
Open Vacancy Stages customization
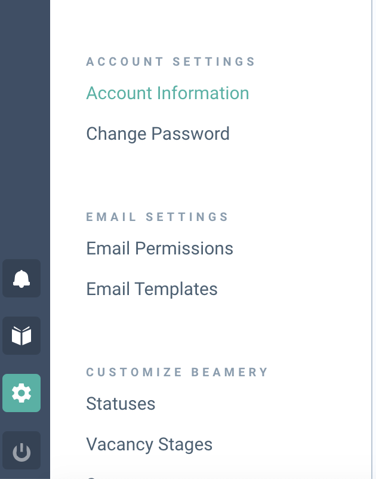point(149,444)
